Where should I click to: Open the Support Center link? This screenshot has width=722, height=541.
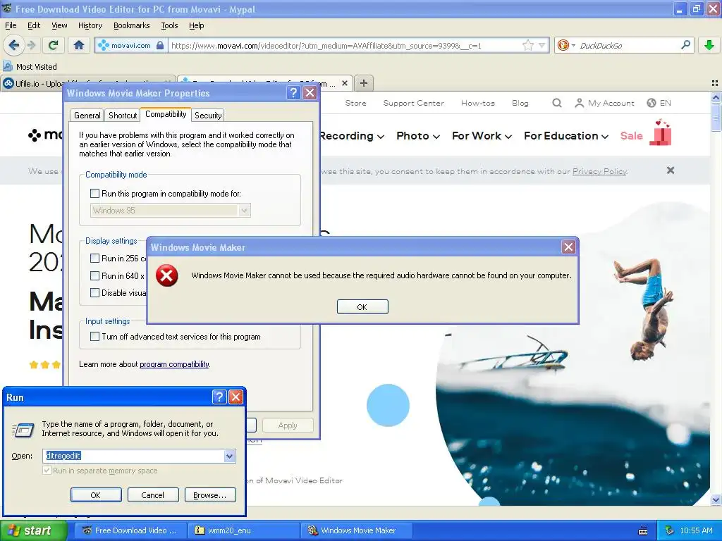pyautogui.click(x=413, y=103)
